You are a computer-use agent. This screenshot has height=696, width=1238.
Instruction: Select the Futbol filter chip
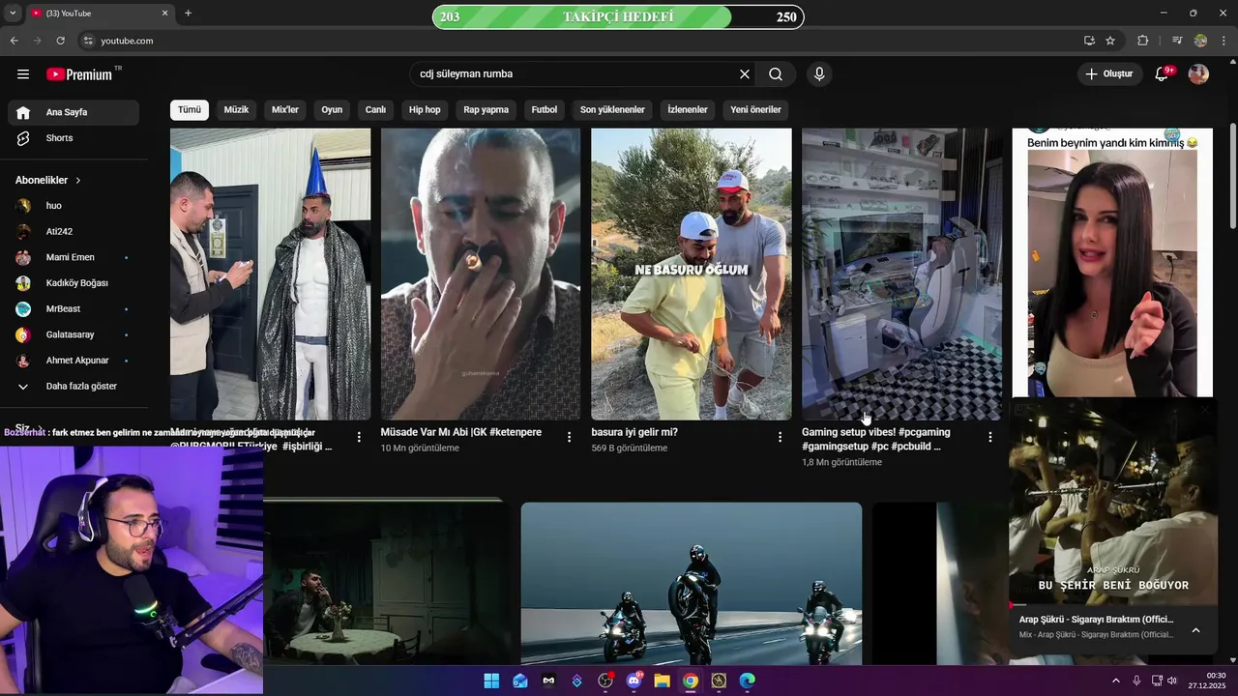click(x=545, y=109)
